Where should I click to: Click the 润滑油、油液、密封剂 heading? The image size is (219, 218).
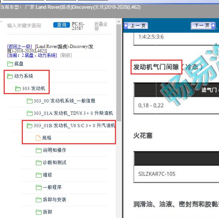pyautogui.click(x=176, y=204)
